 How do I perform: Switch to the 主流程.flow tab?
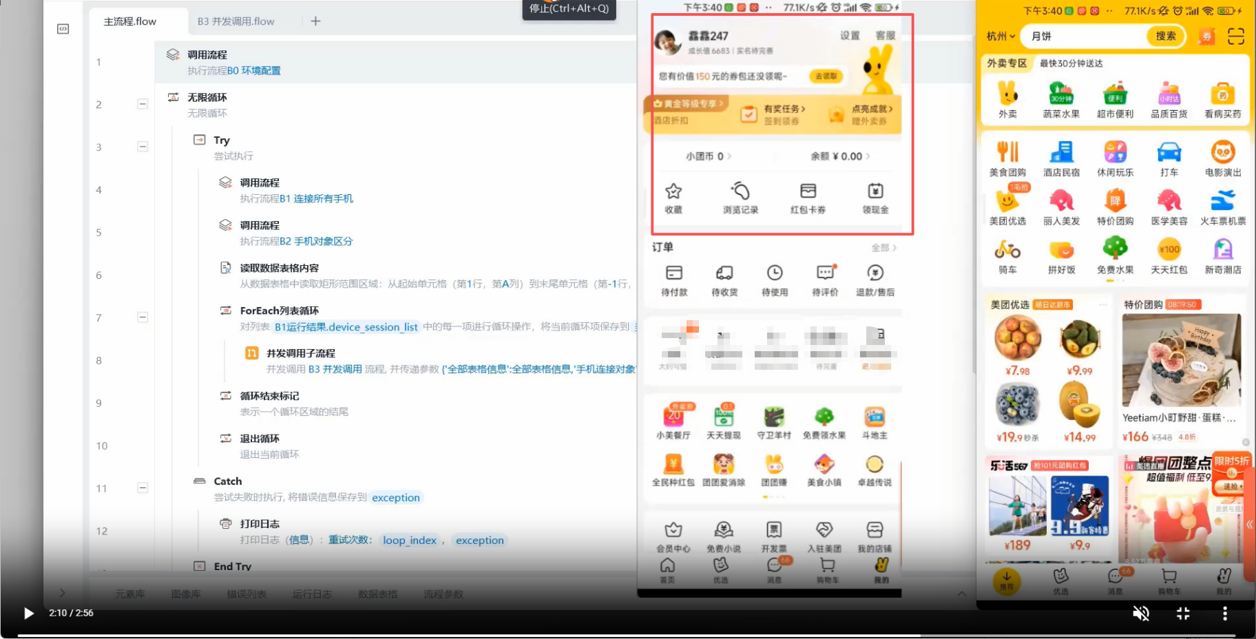click(x=130, y=21)
